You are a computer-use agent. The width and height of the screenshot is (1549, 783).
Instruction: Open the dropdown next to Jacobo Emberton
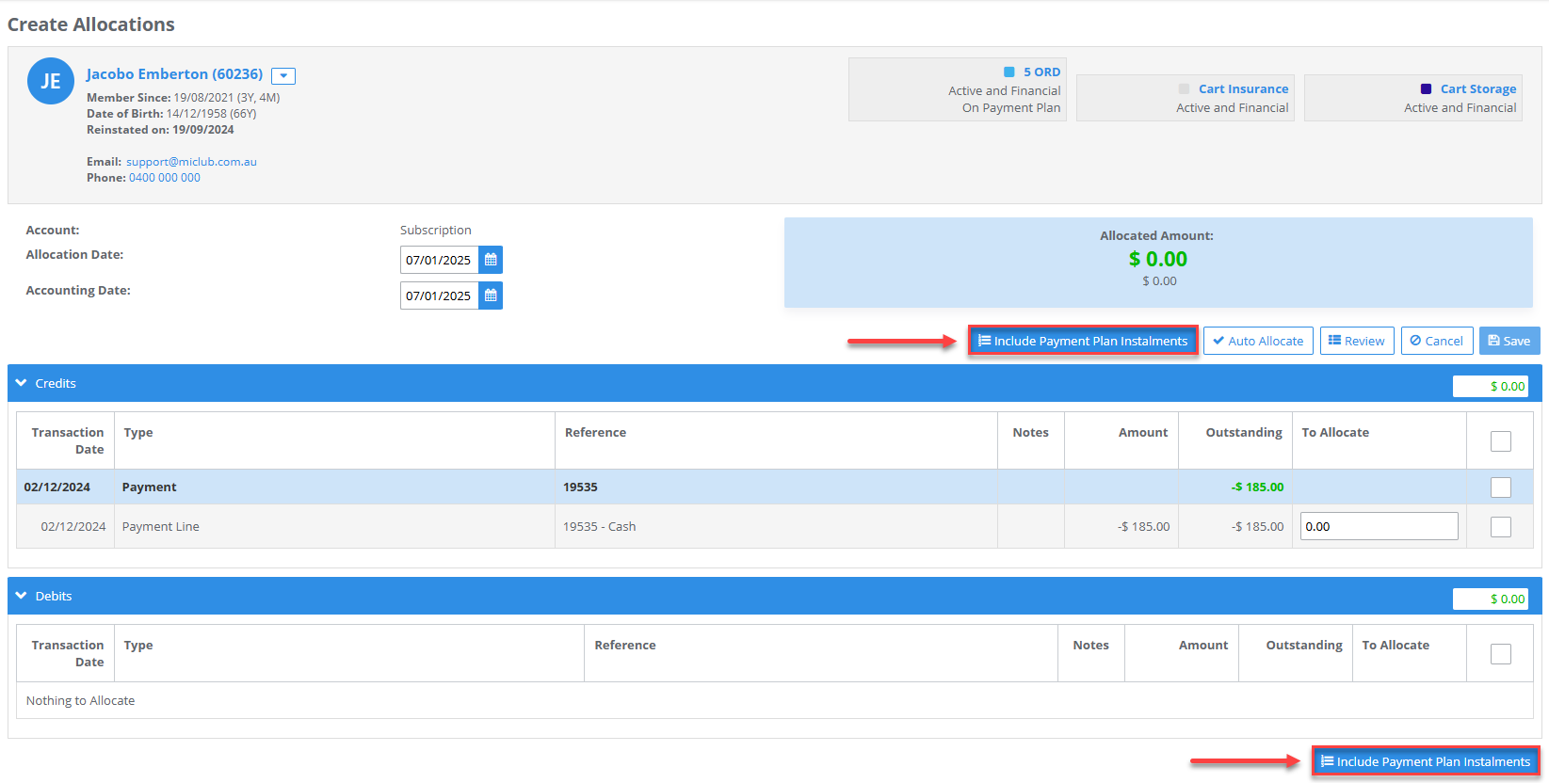(x=283, y=76)
